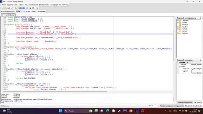Click the search magnifier toolbar icon
This screenshot has height=114, width=203.
click(x=12, y=8)
